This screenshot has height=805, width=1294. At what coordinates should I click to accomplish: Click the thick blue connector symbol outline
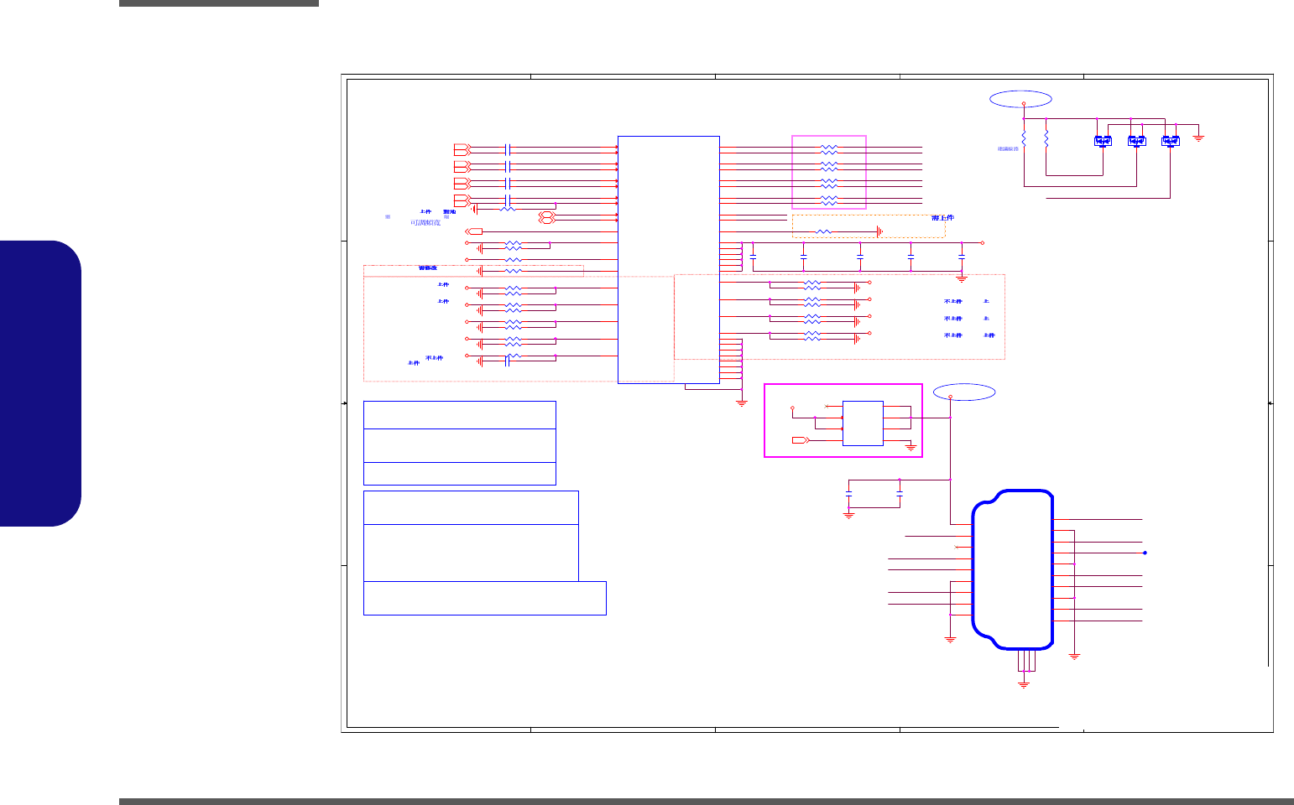(x=1012, y=569)
